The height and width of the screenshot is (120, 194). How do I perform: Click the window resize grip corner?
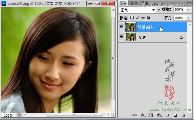(x=113, y=115)
